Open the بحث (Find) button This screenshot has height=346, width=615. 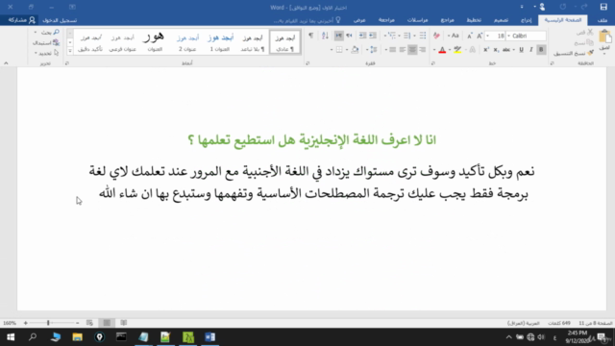[x=48, y=32]
